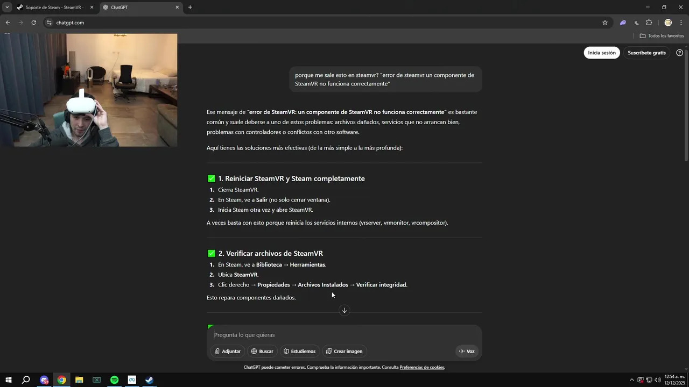
Task: Open Windows taskbar search
Action: click(x=25, y=380)
